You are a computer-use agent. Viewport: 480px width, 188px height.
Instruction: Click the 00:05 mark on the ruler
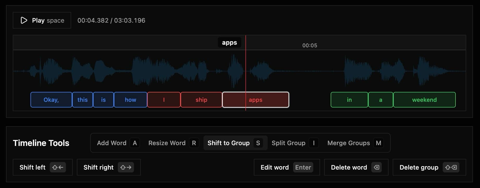(x=310, y=45)
